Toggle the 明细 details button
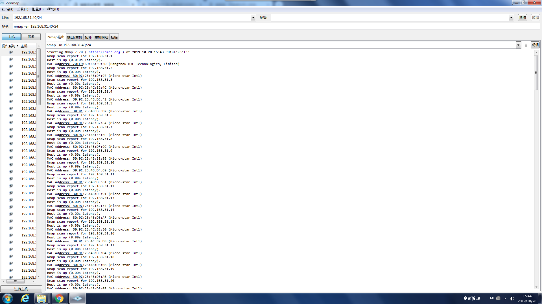Image resolution: width=542 pixels, height=304 pixels. click(x=535, y=45)
